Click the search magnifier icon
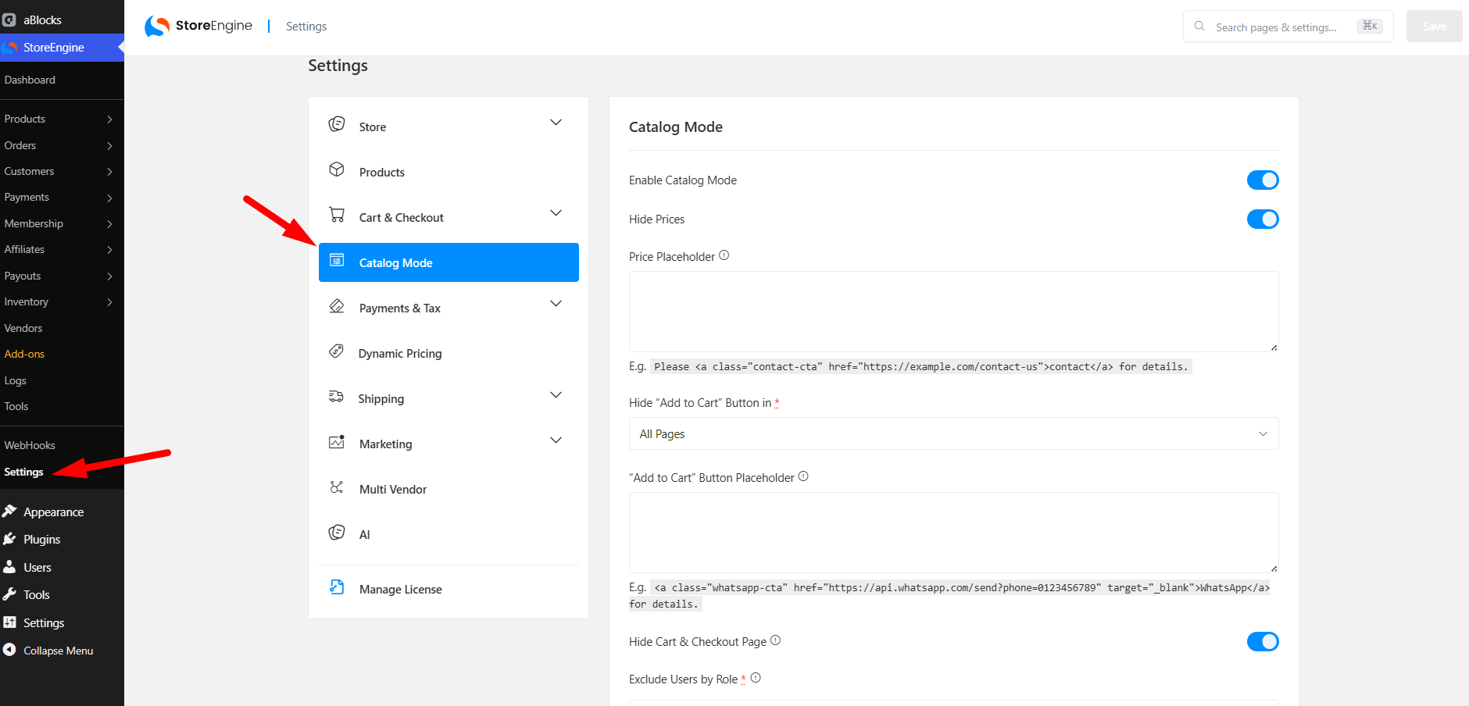The image size is (1469, 706). pos(1199,26)
